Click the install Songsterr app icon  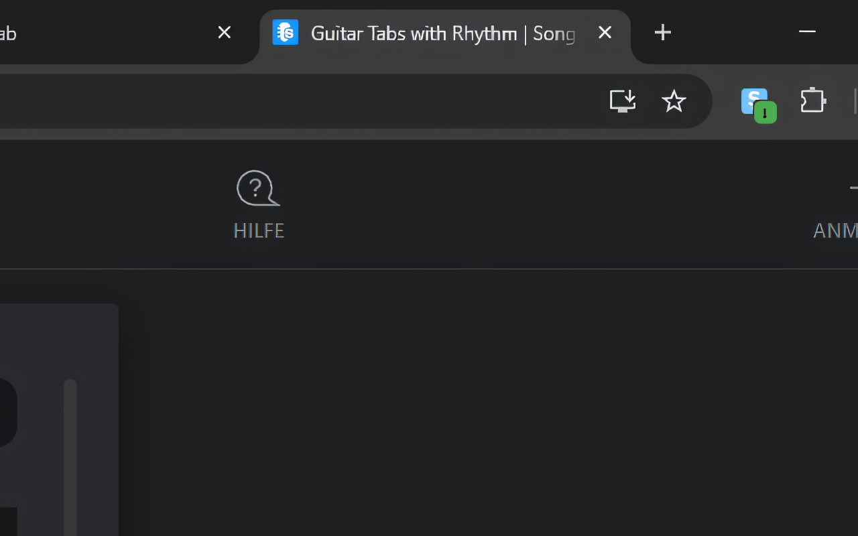click(x=623, y=101)
